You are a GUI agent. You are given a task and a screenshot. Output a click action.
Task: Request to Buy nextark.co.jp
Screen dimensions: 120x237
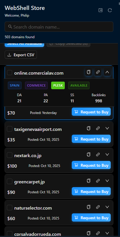click(x=91, y=165)
